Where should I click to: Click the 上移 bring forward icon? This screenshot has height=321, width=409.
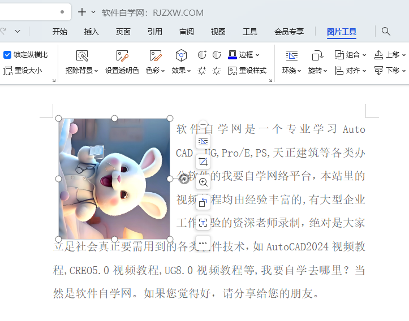pyautogui.click(x=378, y=55)
